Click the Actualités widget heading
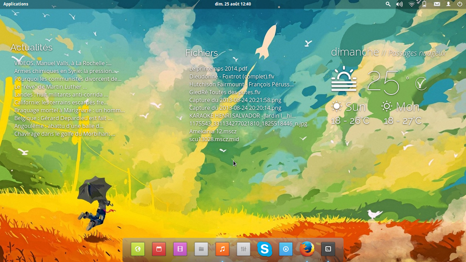This screenshot has width=466, height=262. pyautogui.click(x=31, y=47)
